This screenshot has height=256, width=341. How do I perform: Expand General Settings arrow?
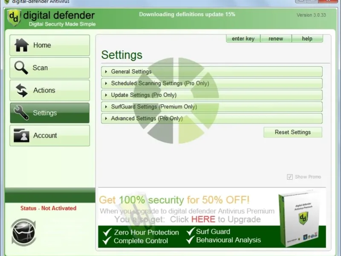click(106, 71)
